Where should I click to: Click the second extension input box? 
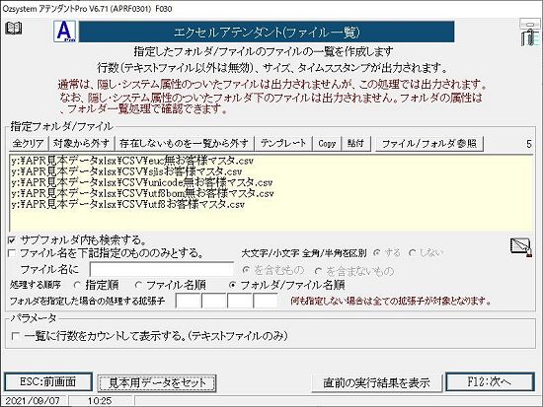pos(213,301)
